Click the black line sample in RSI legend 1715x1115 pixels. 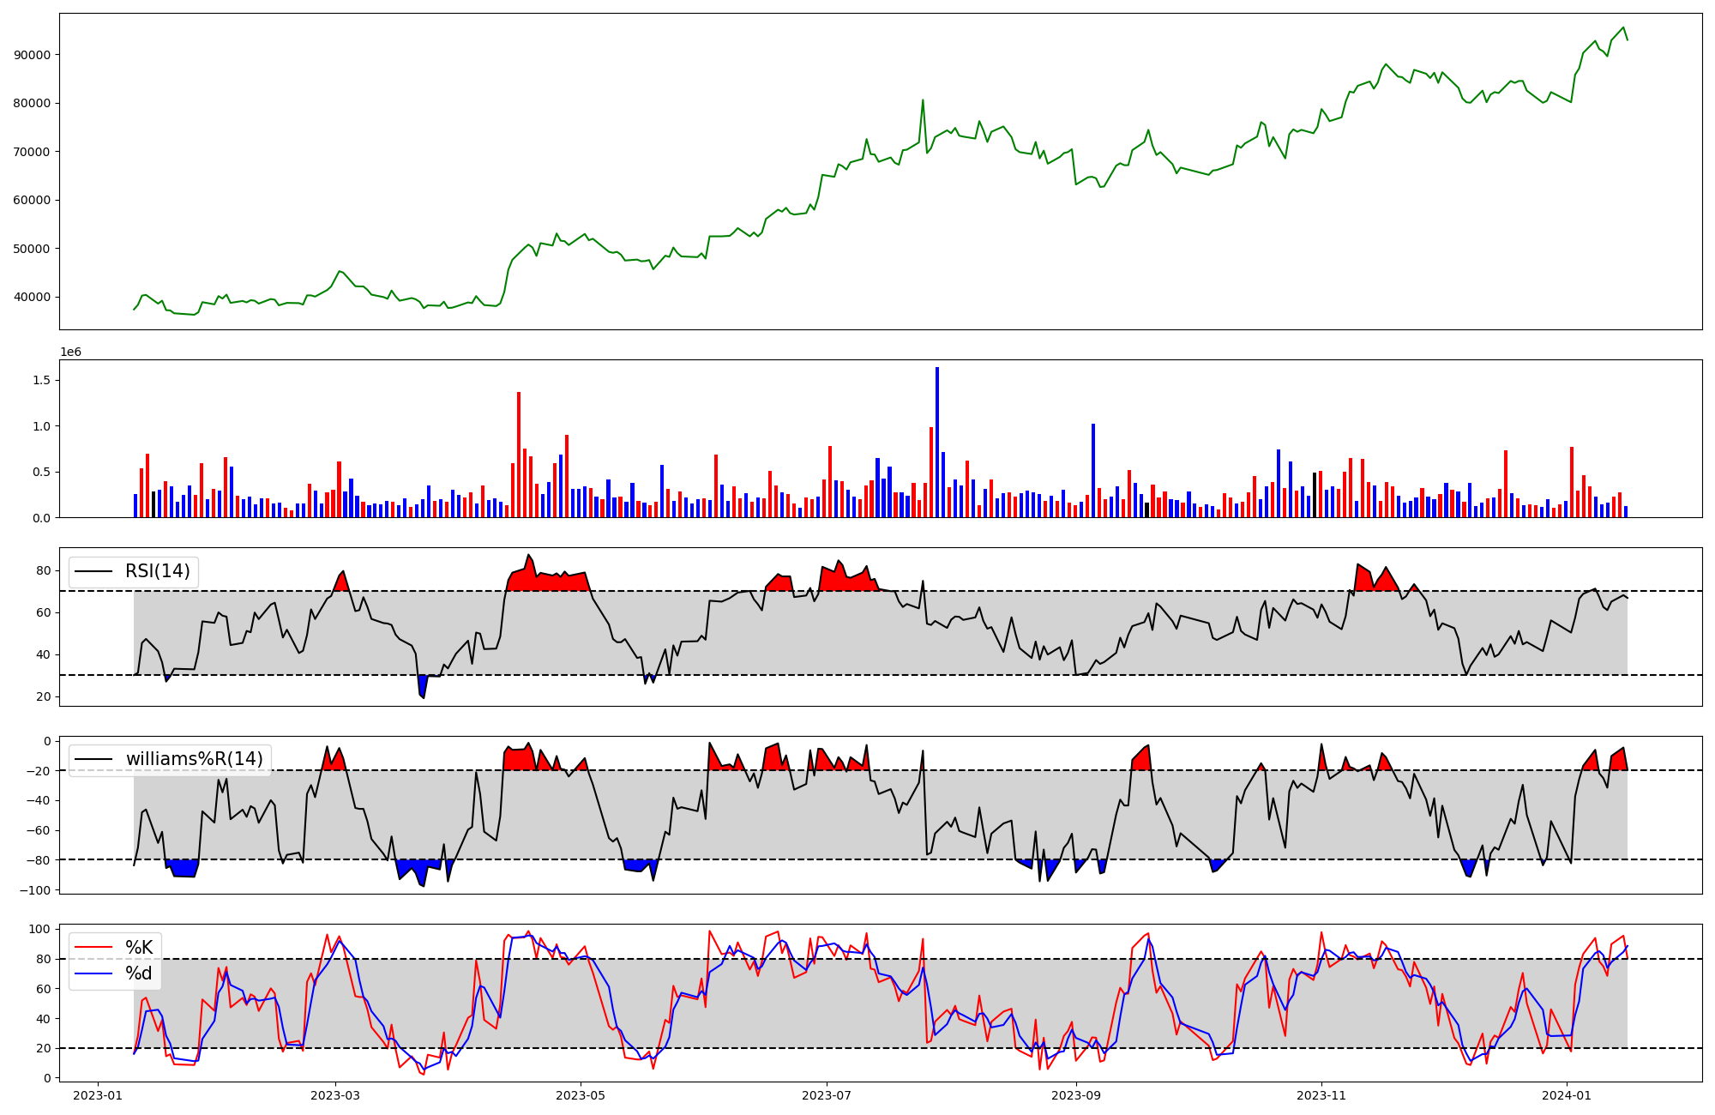tap(94, 572)
